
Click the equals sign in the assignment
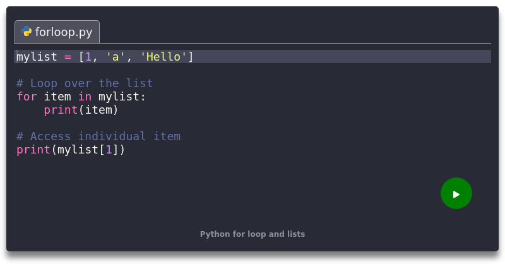pyautogui.click(x=68, y=57)
